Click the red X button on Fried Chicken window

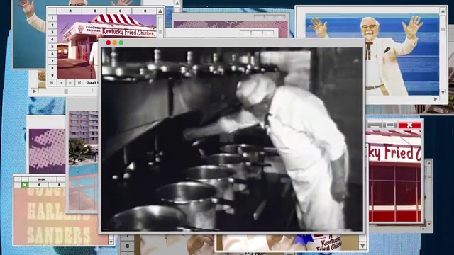coord(409,125)
